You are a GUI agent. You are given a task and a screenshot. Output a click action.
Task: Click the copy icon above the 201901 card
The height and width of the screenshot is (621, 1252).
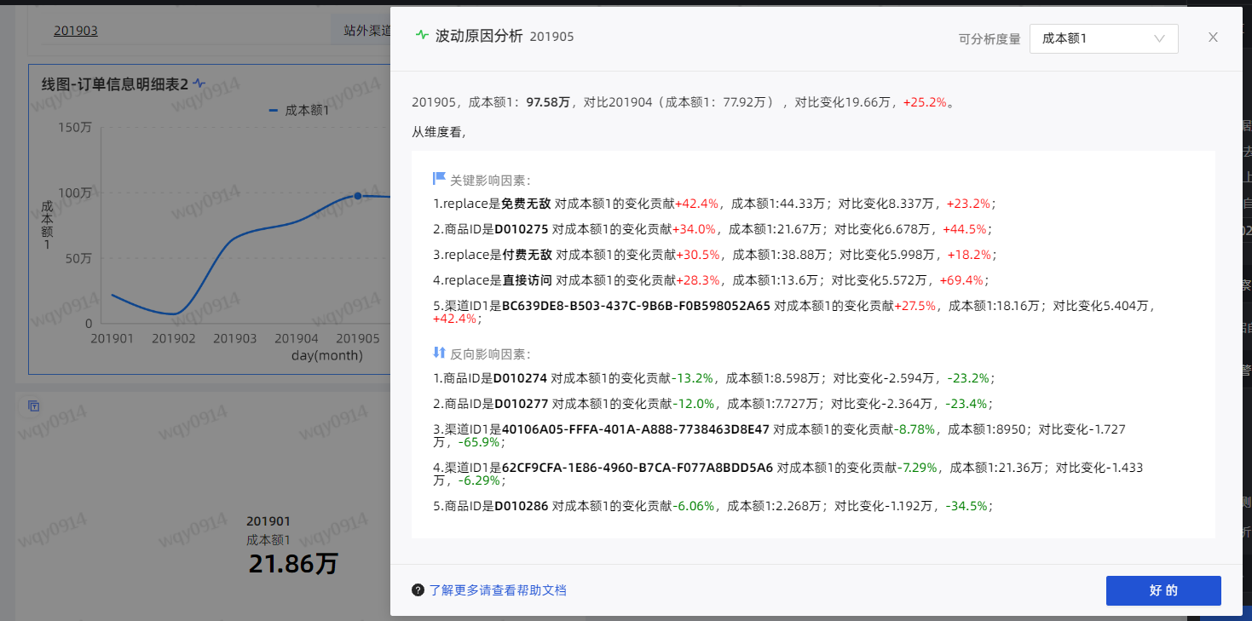pyautogui.click(x=34, y=405)
